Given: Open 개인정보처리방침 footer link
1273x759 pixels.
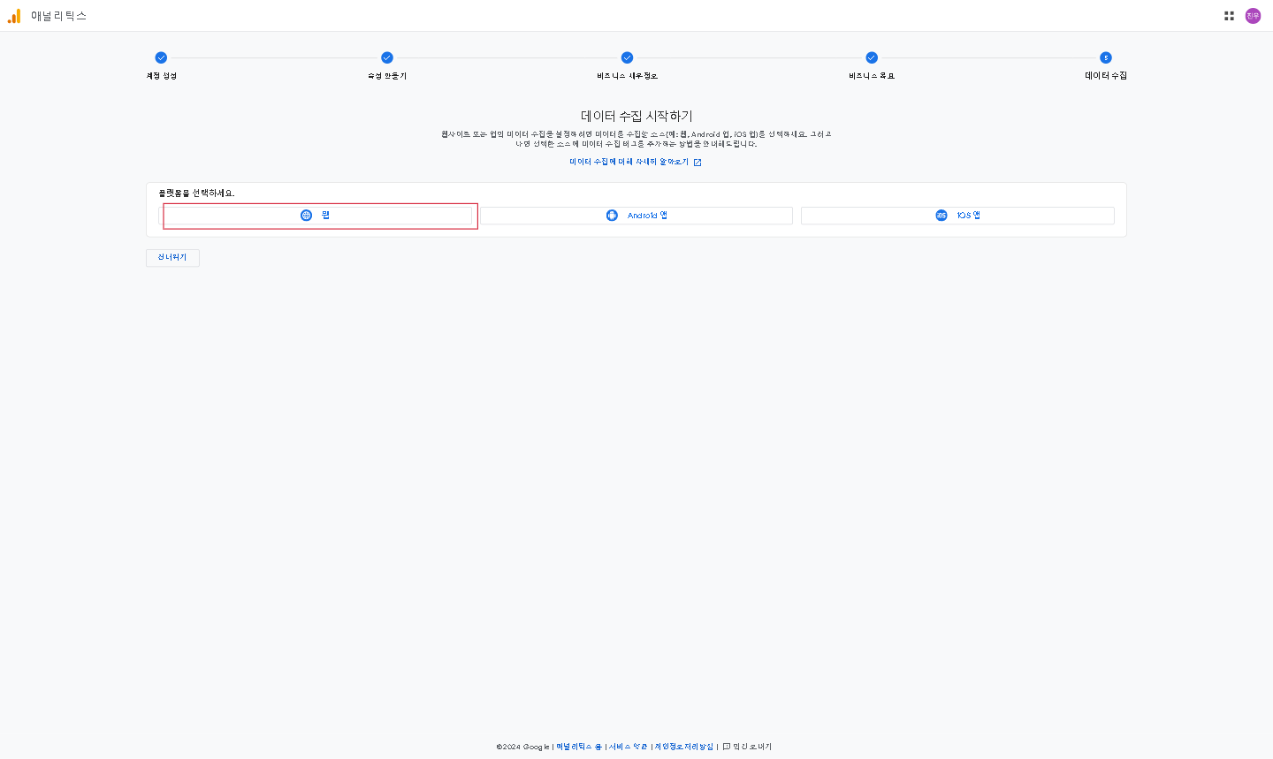Looking at the screenshot, I should point(684,747).
